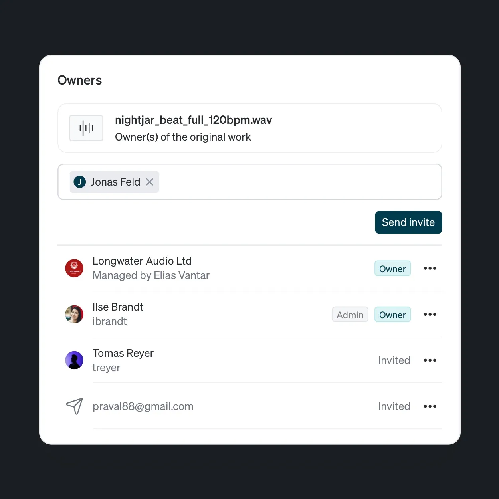Click the J avatar on Jonas Feld chip
499x499 pixels.
click(80, 182)
